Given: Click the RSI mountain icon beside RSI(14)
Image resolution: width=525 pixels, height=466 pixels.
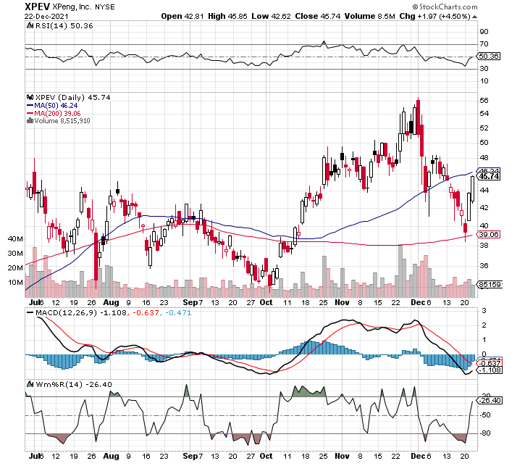Looking at the screenshot, I should [x=30, y=26].
